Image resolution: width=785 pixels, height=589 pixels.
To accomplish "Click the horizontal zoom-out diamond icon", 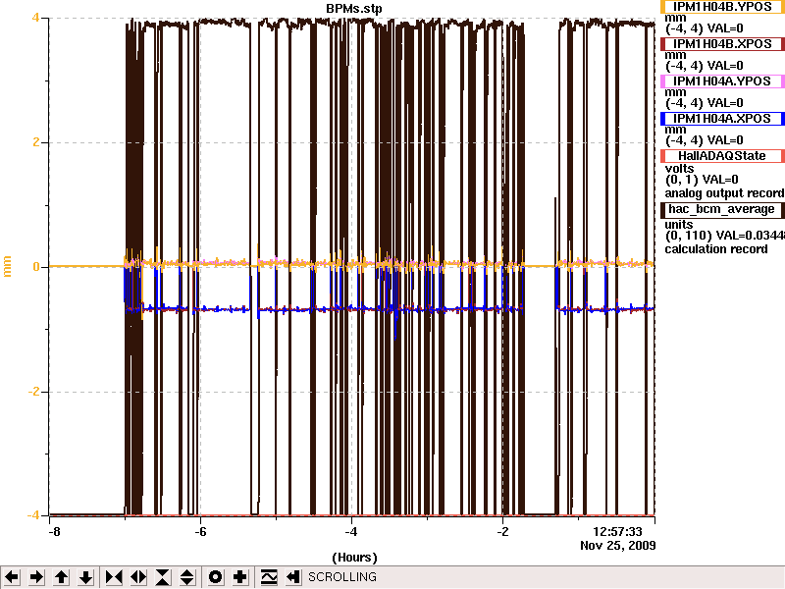I will (138, 577).
